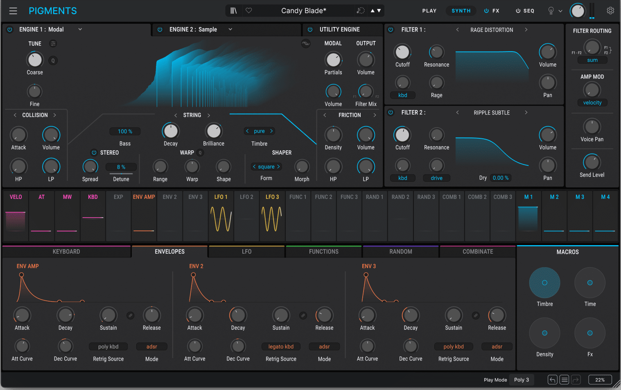
Task: Click the Detune '8 %' value field
Action: click(121, 167)
